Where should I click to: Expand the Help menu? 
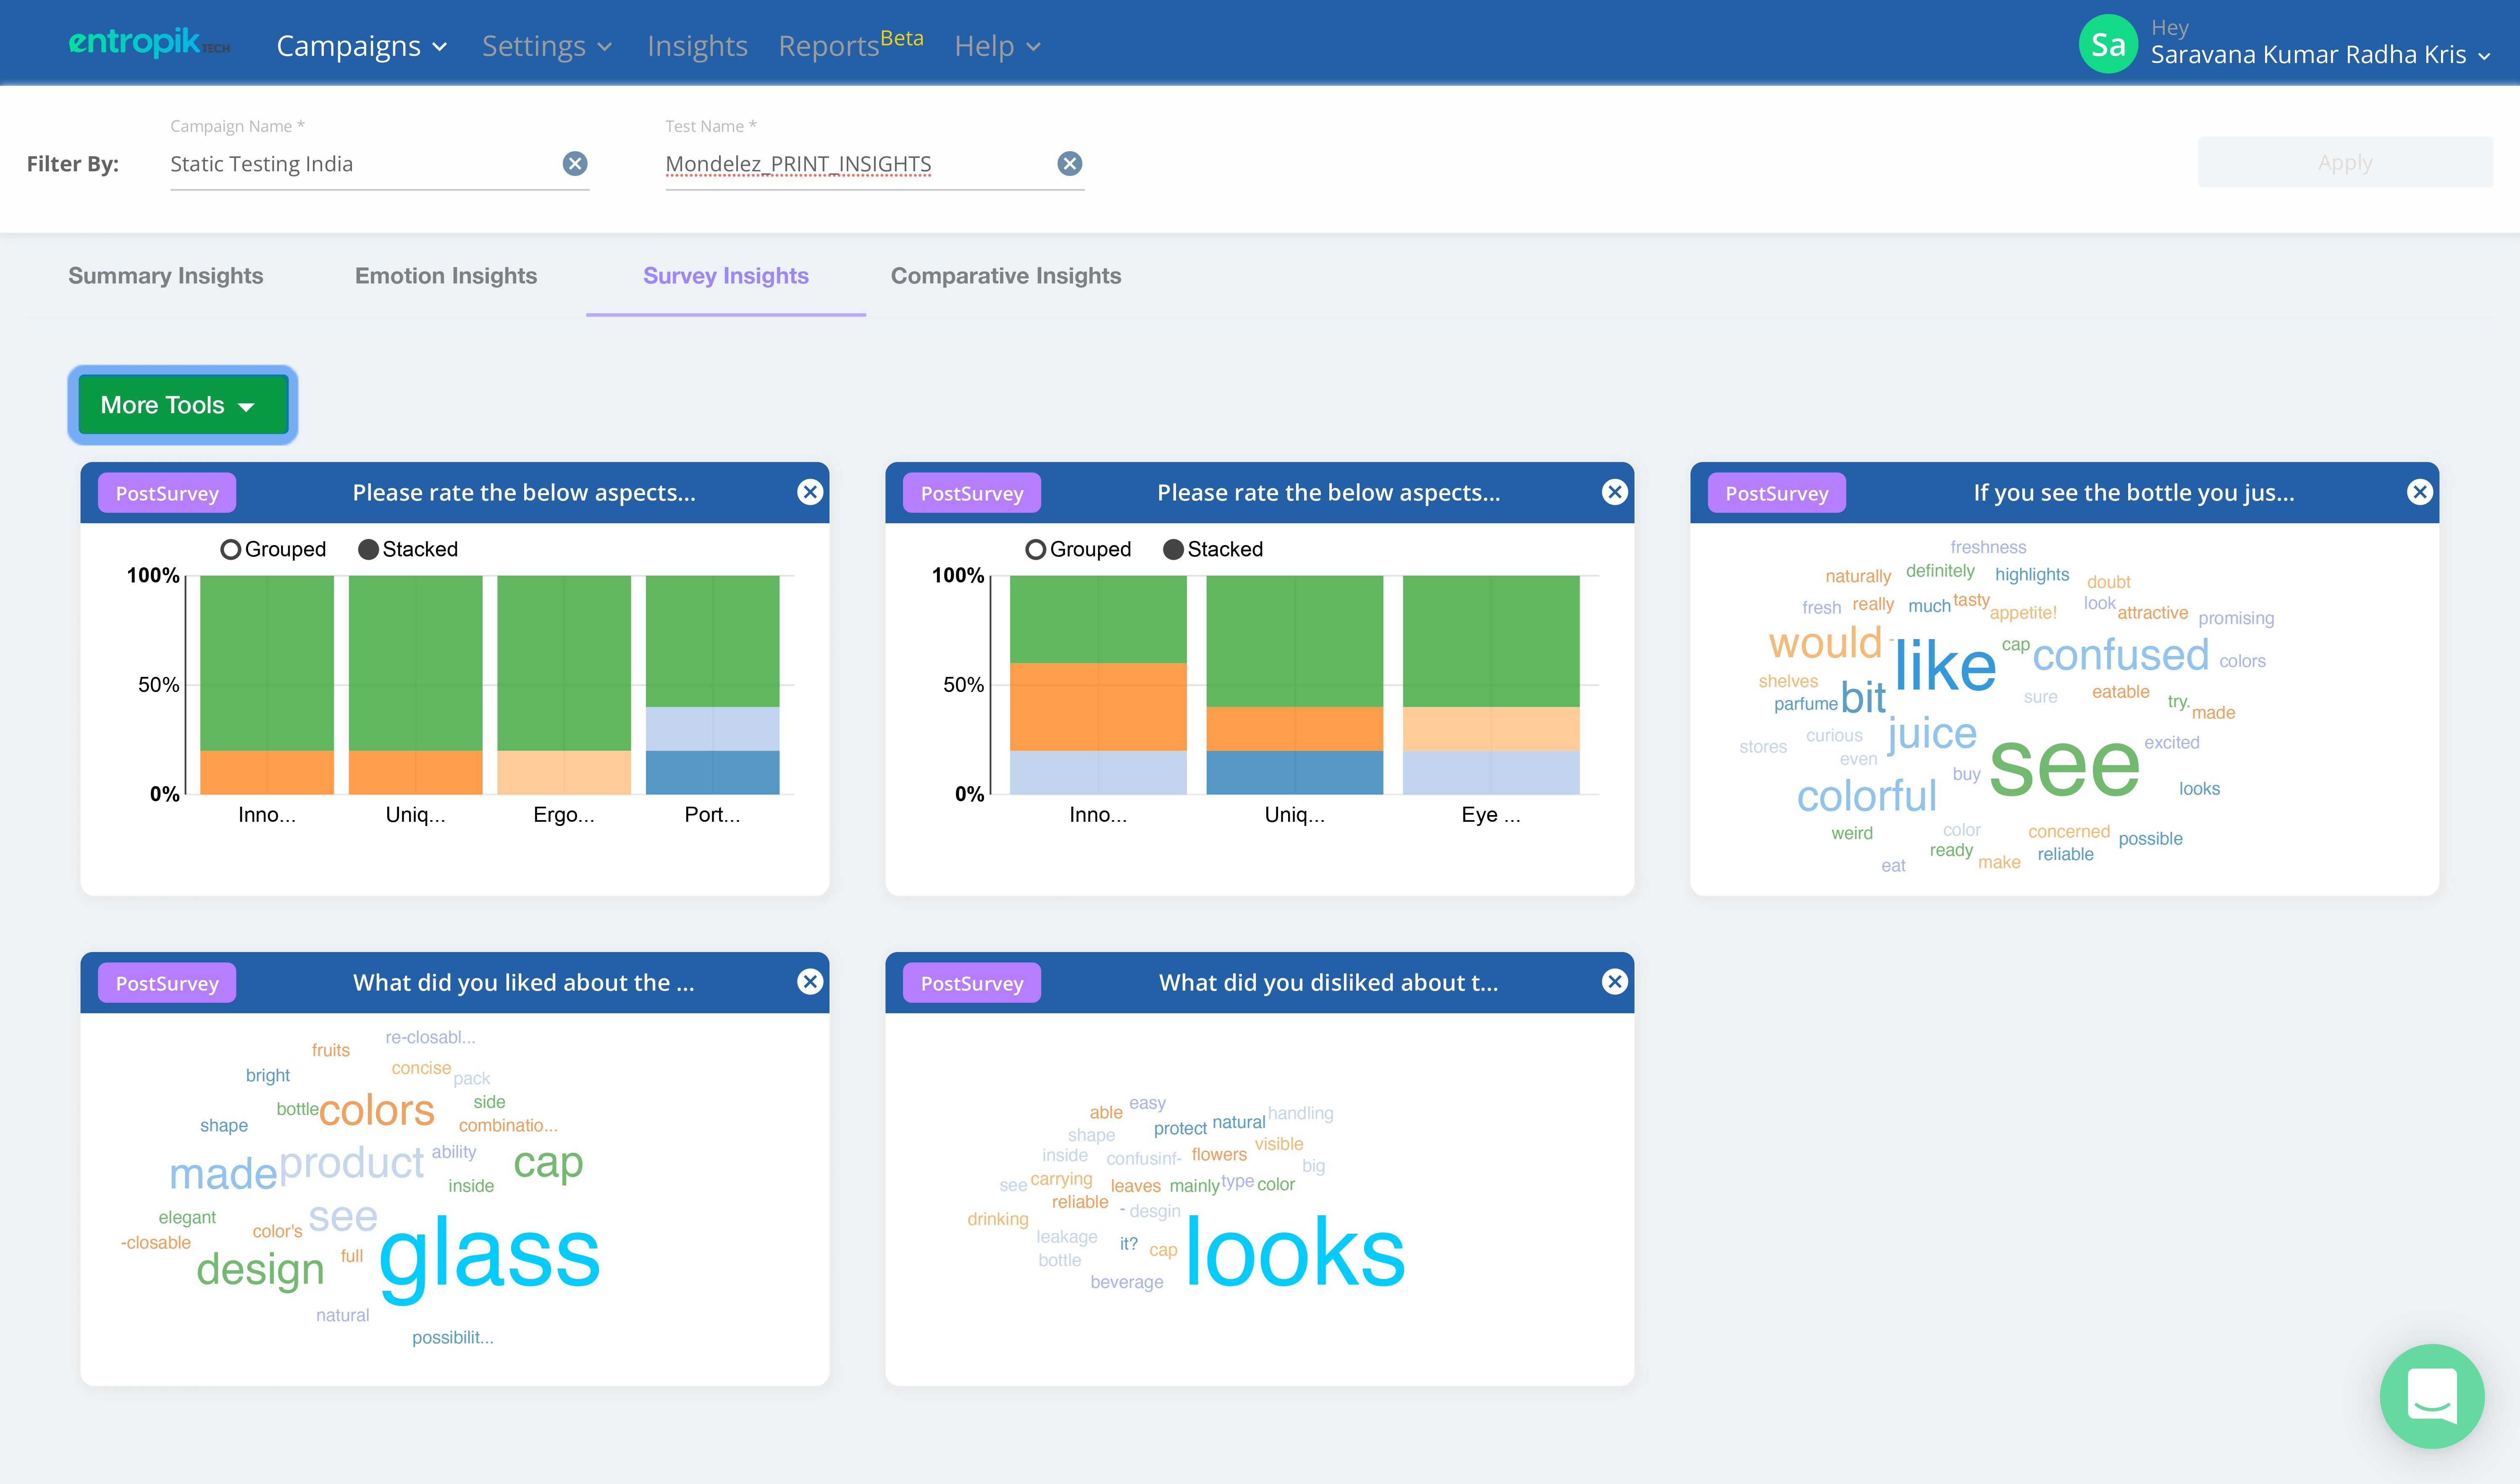pyautogui.click(x=997, y=46)
